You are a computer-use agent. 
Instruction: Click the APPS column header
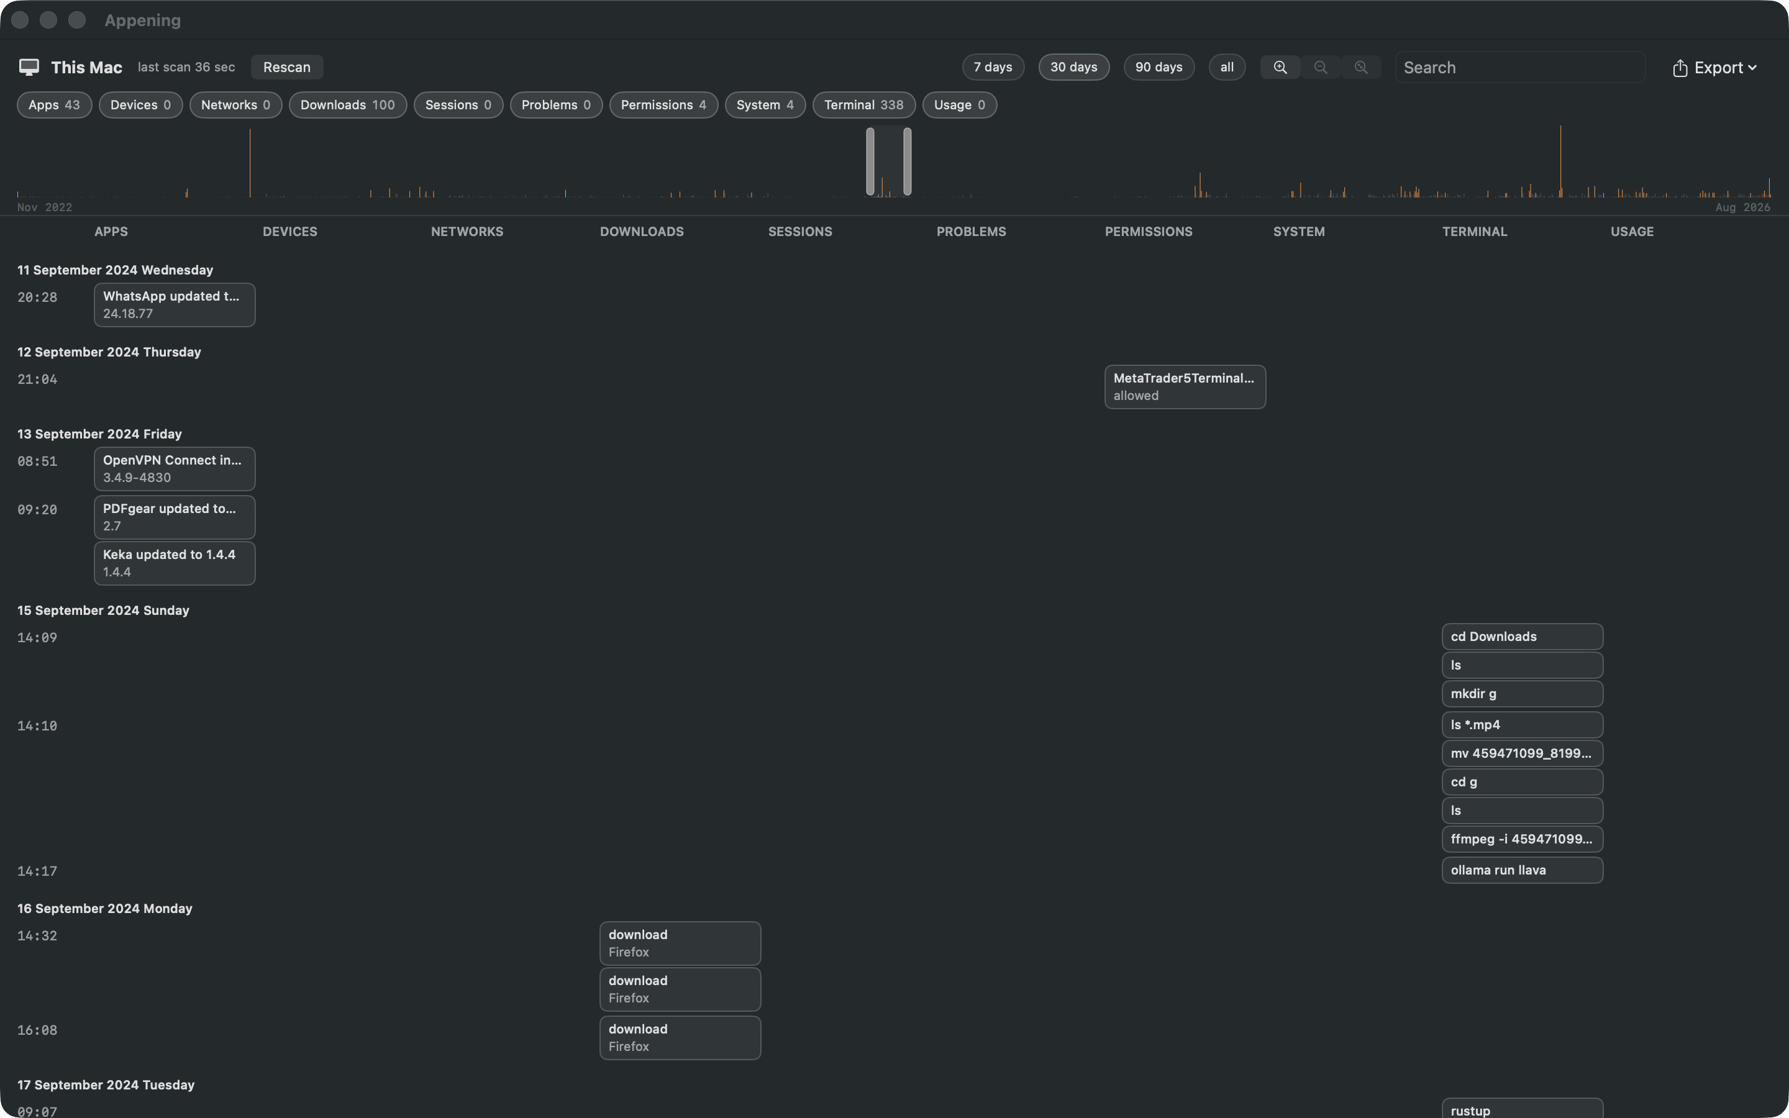(x=111, y=232)
